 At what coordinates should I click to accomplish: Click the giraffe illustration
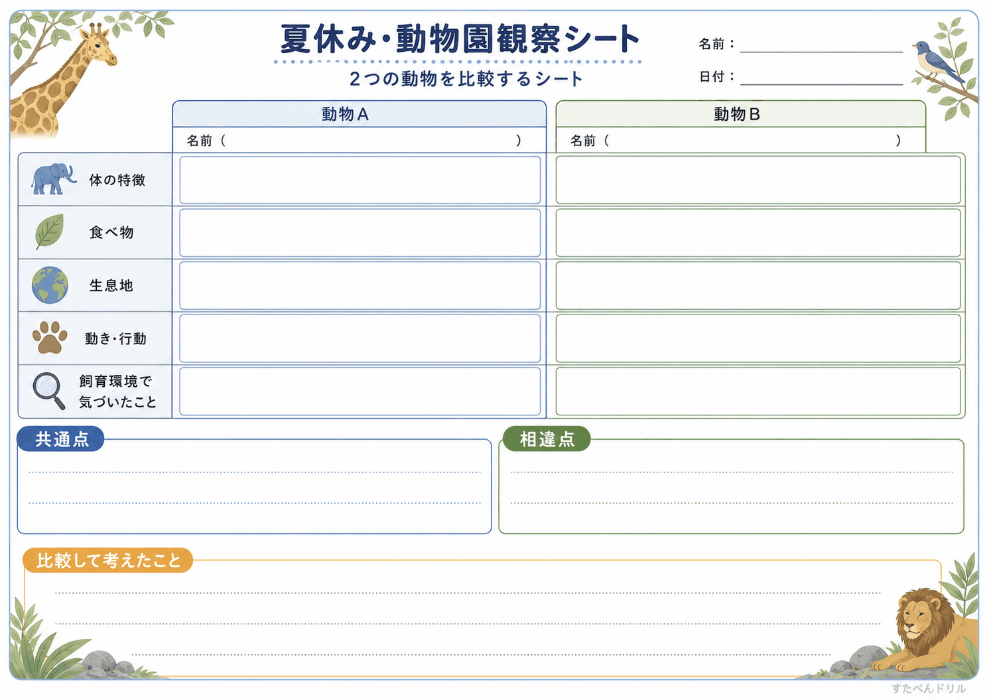coord(63,80)
